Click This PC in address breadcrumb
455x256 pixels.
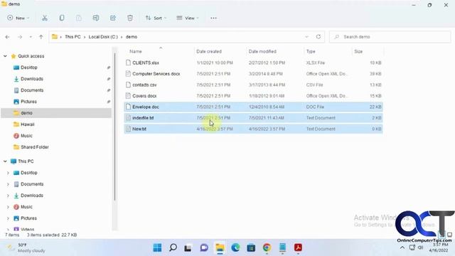[x=73, y=37]
